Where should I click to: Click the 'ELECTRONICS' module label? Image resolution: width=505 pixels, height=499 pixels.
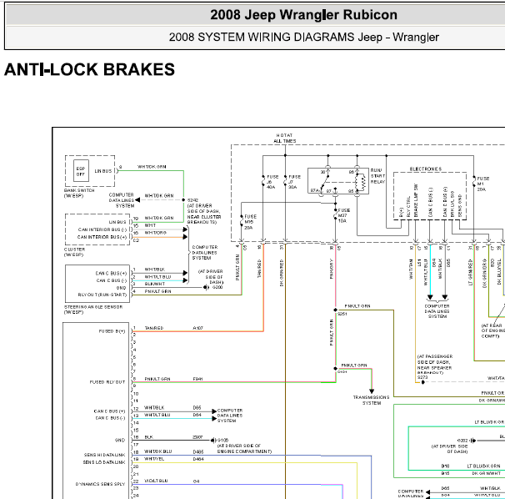click(x=426, y=169)
